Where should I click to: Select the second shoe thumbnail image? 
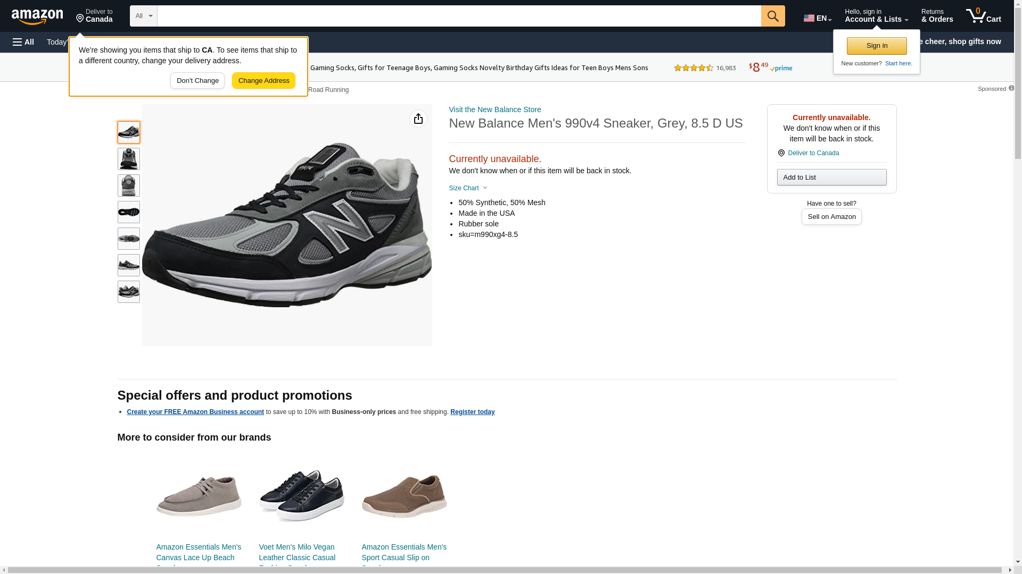coord(128,159)
